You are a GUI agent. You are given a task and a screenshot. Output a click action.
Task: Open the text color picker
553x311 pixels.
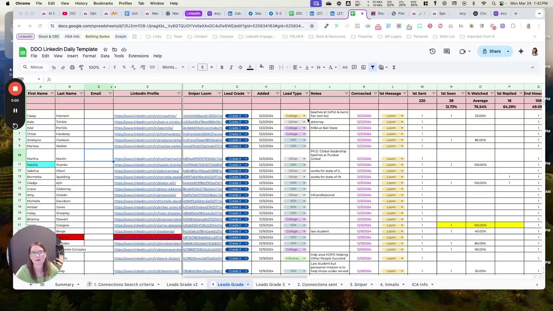pyautogui.click(x=250, y=67)
